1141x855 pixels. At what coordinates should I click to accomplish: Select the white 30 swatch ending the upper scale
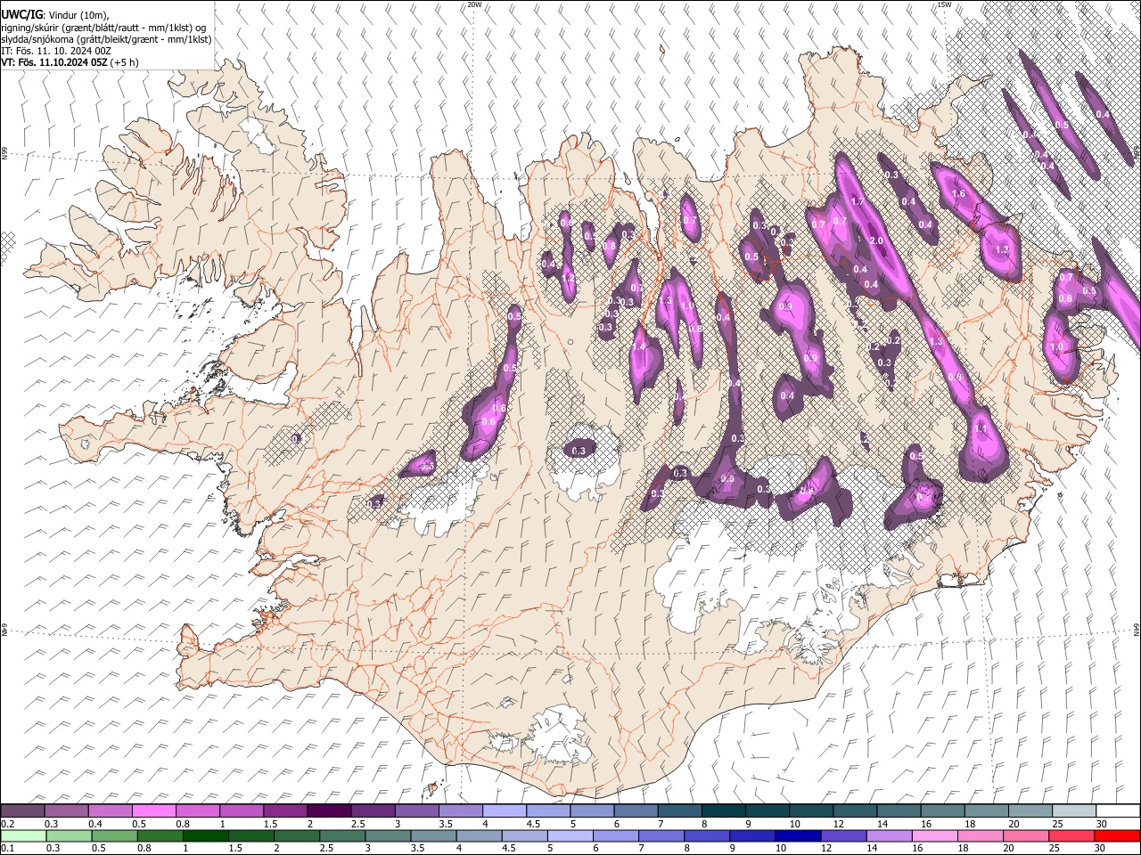pos(1117,811)
